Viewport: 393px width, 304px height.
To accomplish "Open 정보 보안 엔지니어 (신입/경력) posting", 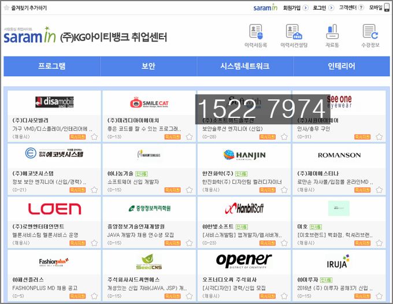I will click(x=49, y=182).
